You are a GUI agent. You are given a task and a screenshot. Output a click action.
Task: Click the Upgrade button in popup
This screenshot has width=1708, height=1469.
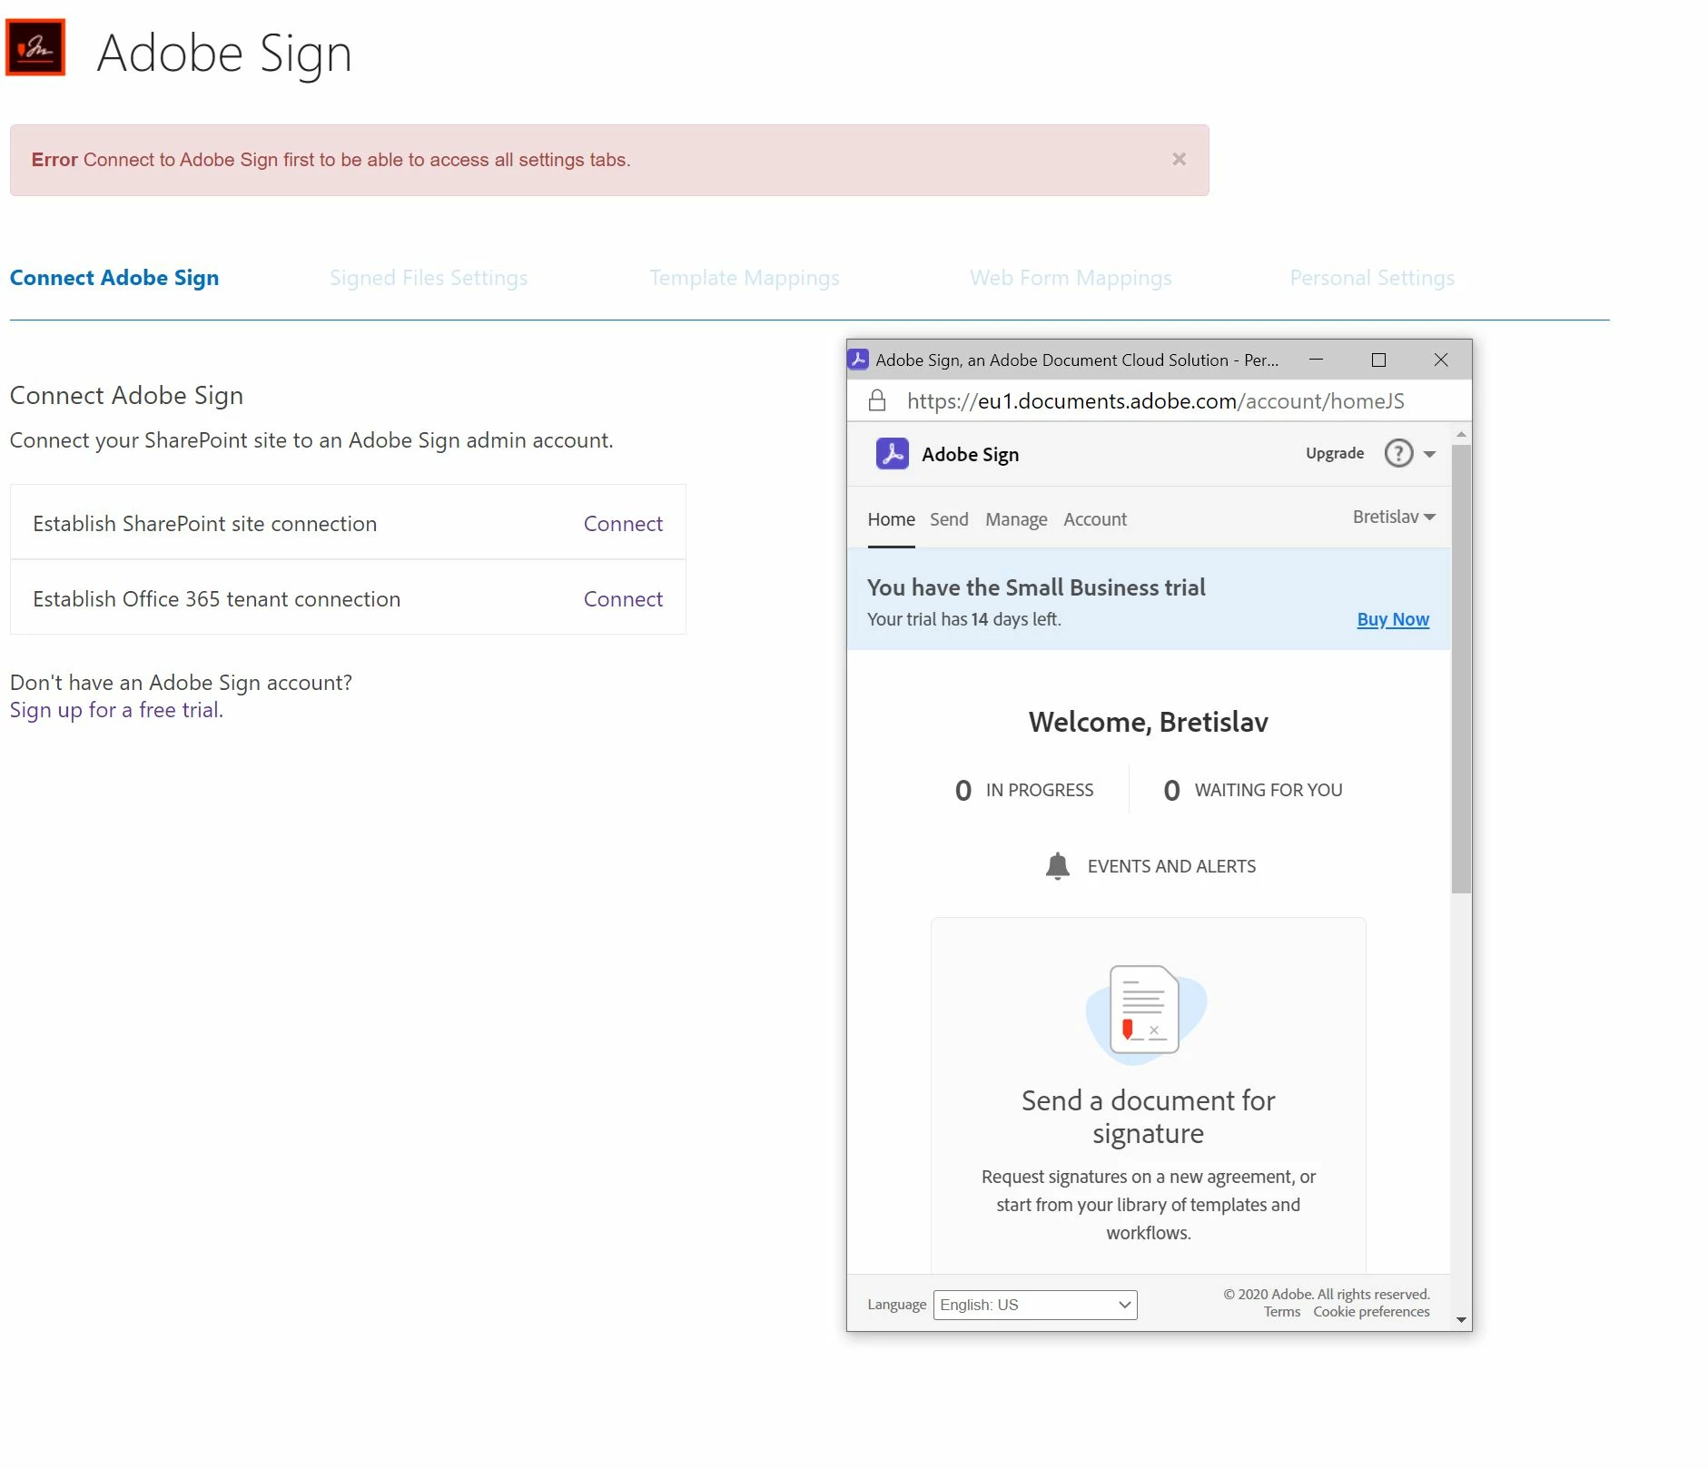[1335, 453]
